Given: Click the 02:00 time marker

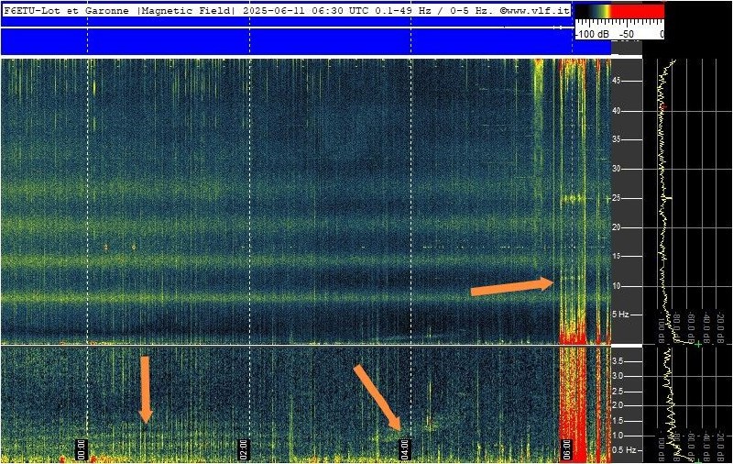Looking at the screenshot, I should 243,449.
